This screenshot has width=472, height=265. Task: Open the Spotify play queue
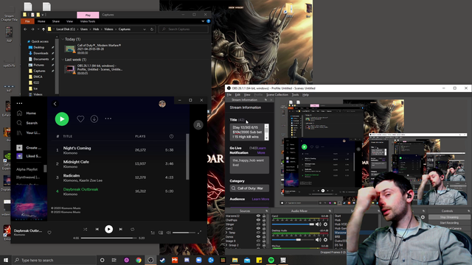tap(153, 233)
